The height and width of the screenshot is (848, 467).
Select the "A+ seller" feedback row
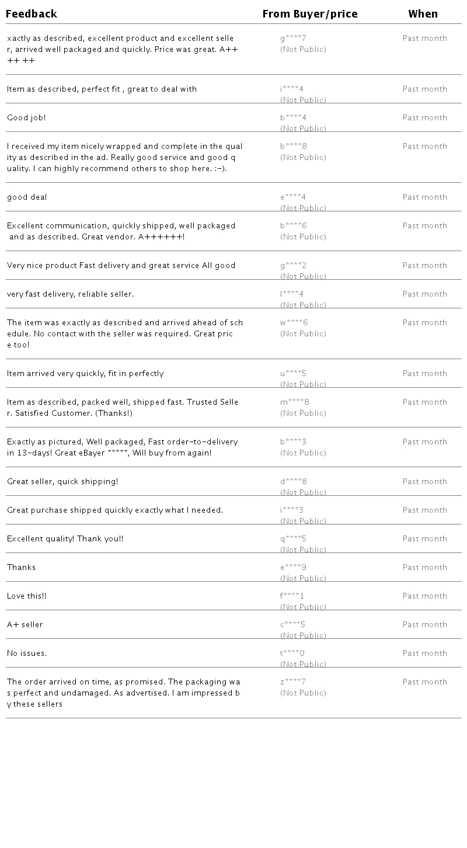25,625
